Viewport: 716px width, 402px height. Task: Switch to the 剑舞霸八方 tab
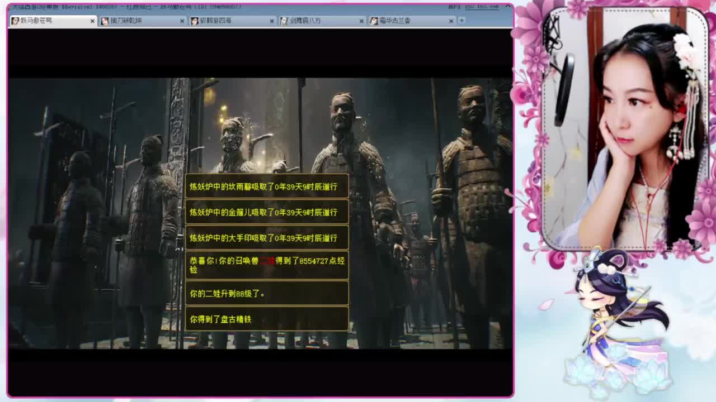click(x=322, y=21)
